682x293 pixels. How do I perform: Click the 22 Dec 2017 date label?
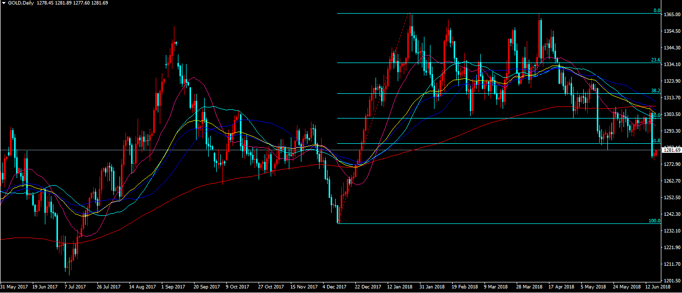tap(368, 287)
